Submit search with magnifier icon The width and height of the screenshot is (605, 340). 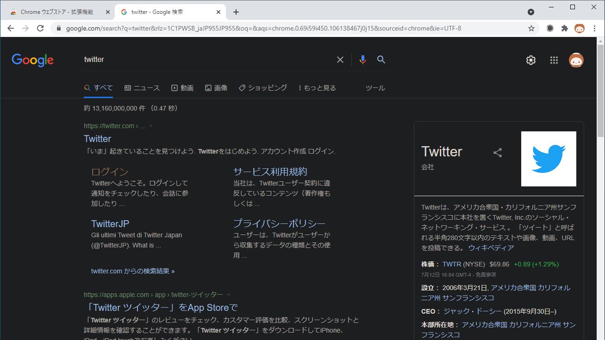(x=381, y=59)
